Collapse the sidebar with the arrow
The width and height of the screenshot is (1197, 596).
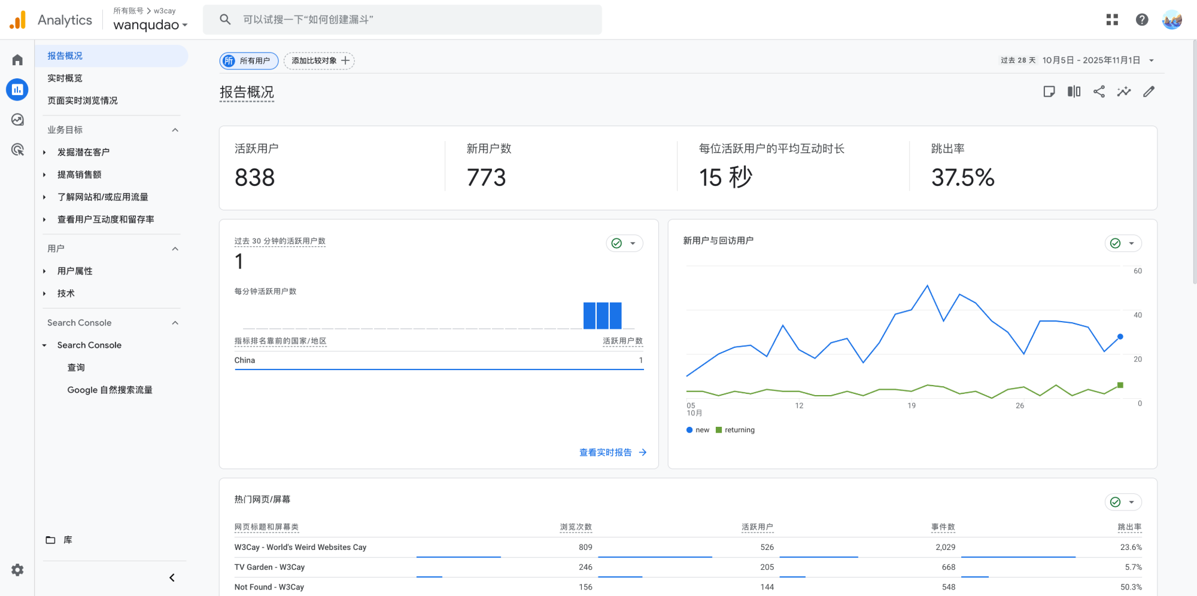[172, 577]
